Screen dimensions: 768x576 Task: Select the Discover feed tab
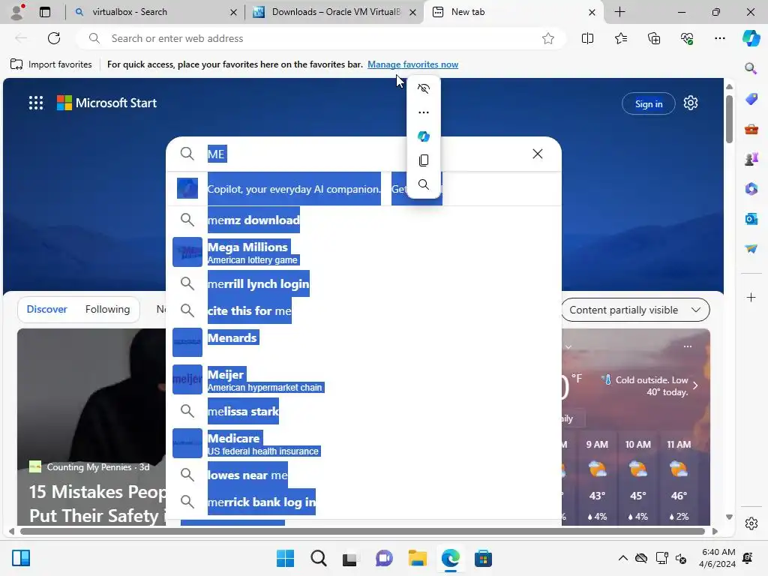coord(47,309)
